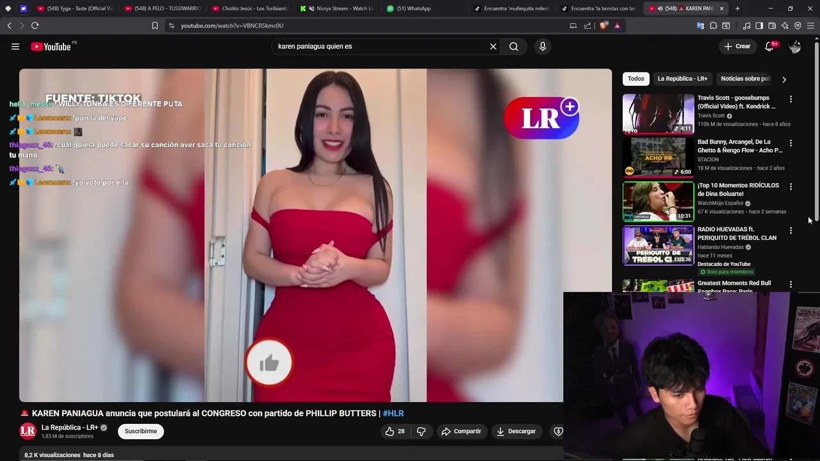Open the YouTube hamburger guide menu

point(15,46)
